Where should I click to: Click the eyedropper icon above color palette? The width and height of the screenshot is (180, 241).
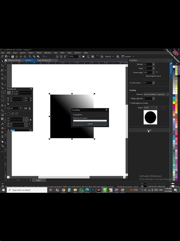coord(176,64)
